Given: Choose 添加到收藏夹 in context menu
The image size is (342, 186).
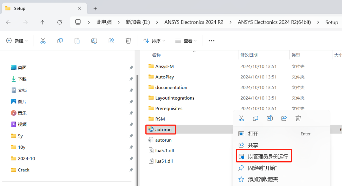Looking at the screenshot, I should (x=282, y=179).
